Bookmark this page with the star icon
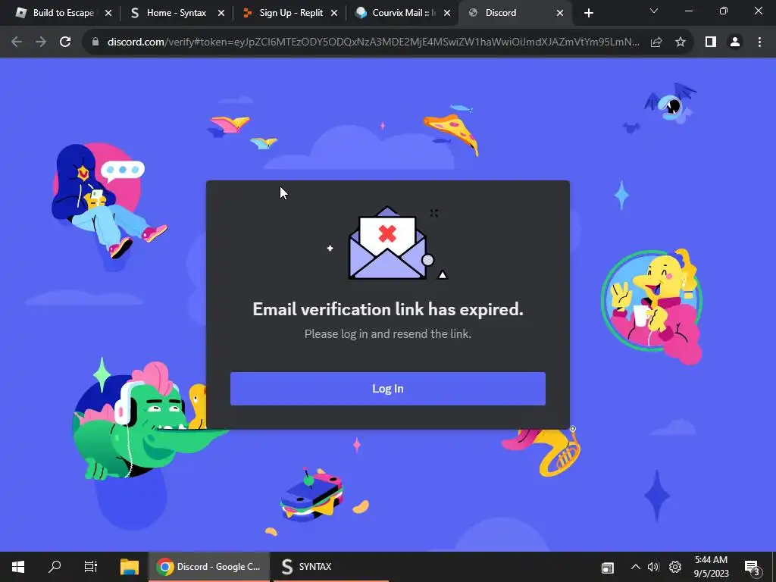 [x=681, y=42]
